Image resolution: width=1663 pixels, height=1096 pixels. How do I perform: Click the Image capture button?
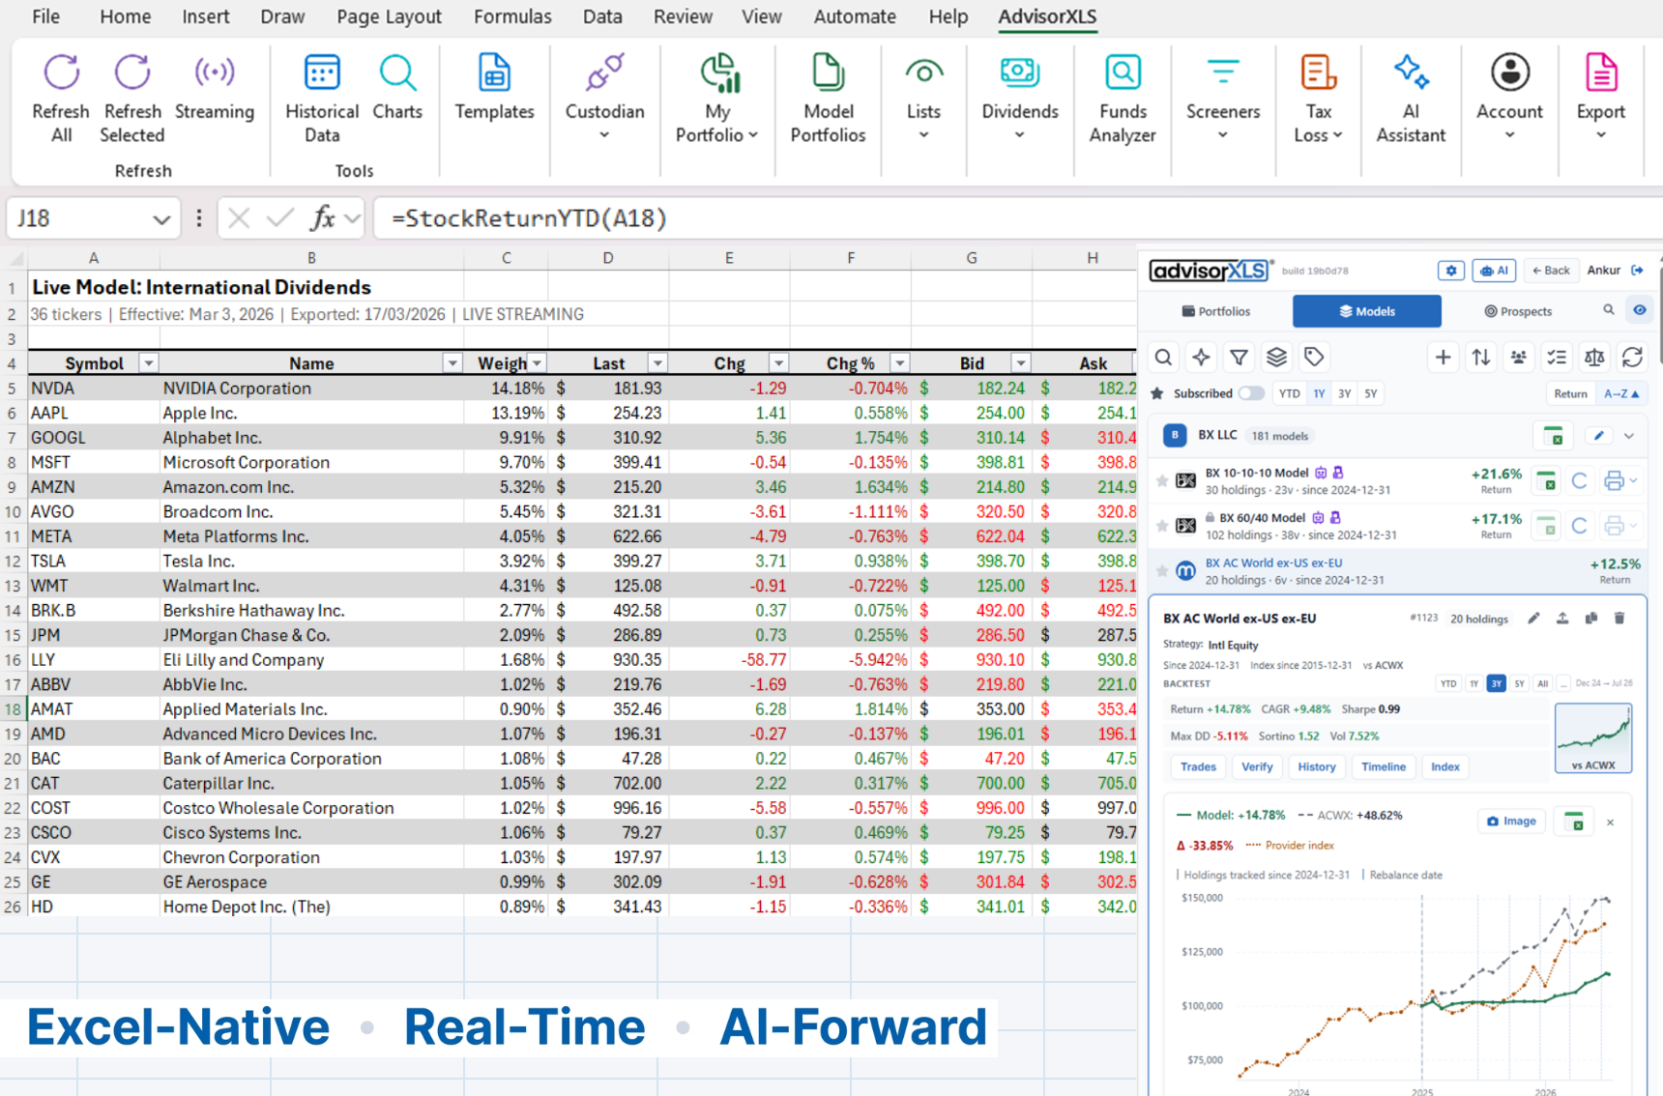point(1511,822)
